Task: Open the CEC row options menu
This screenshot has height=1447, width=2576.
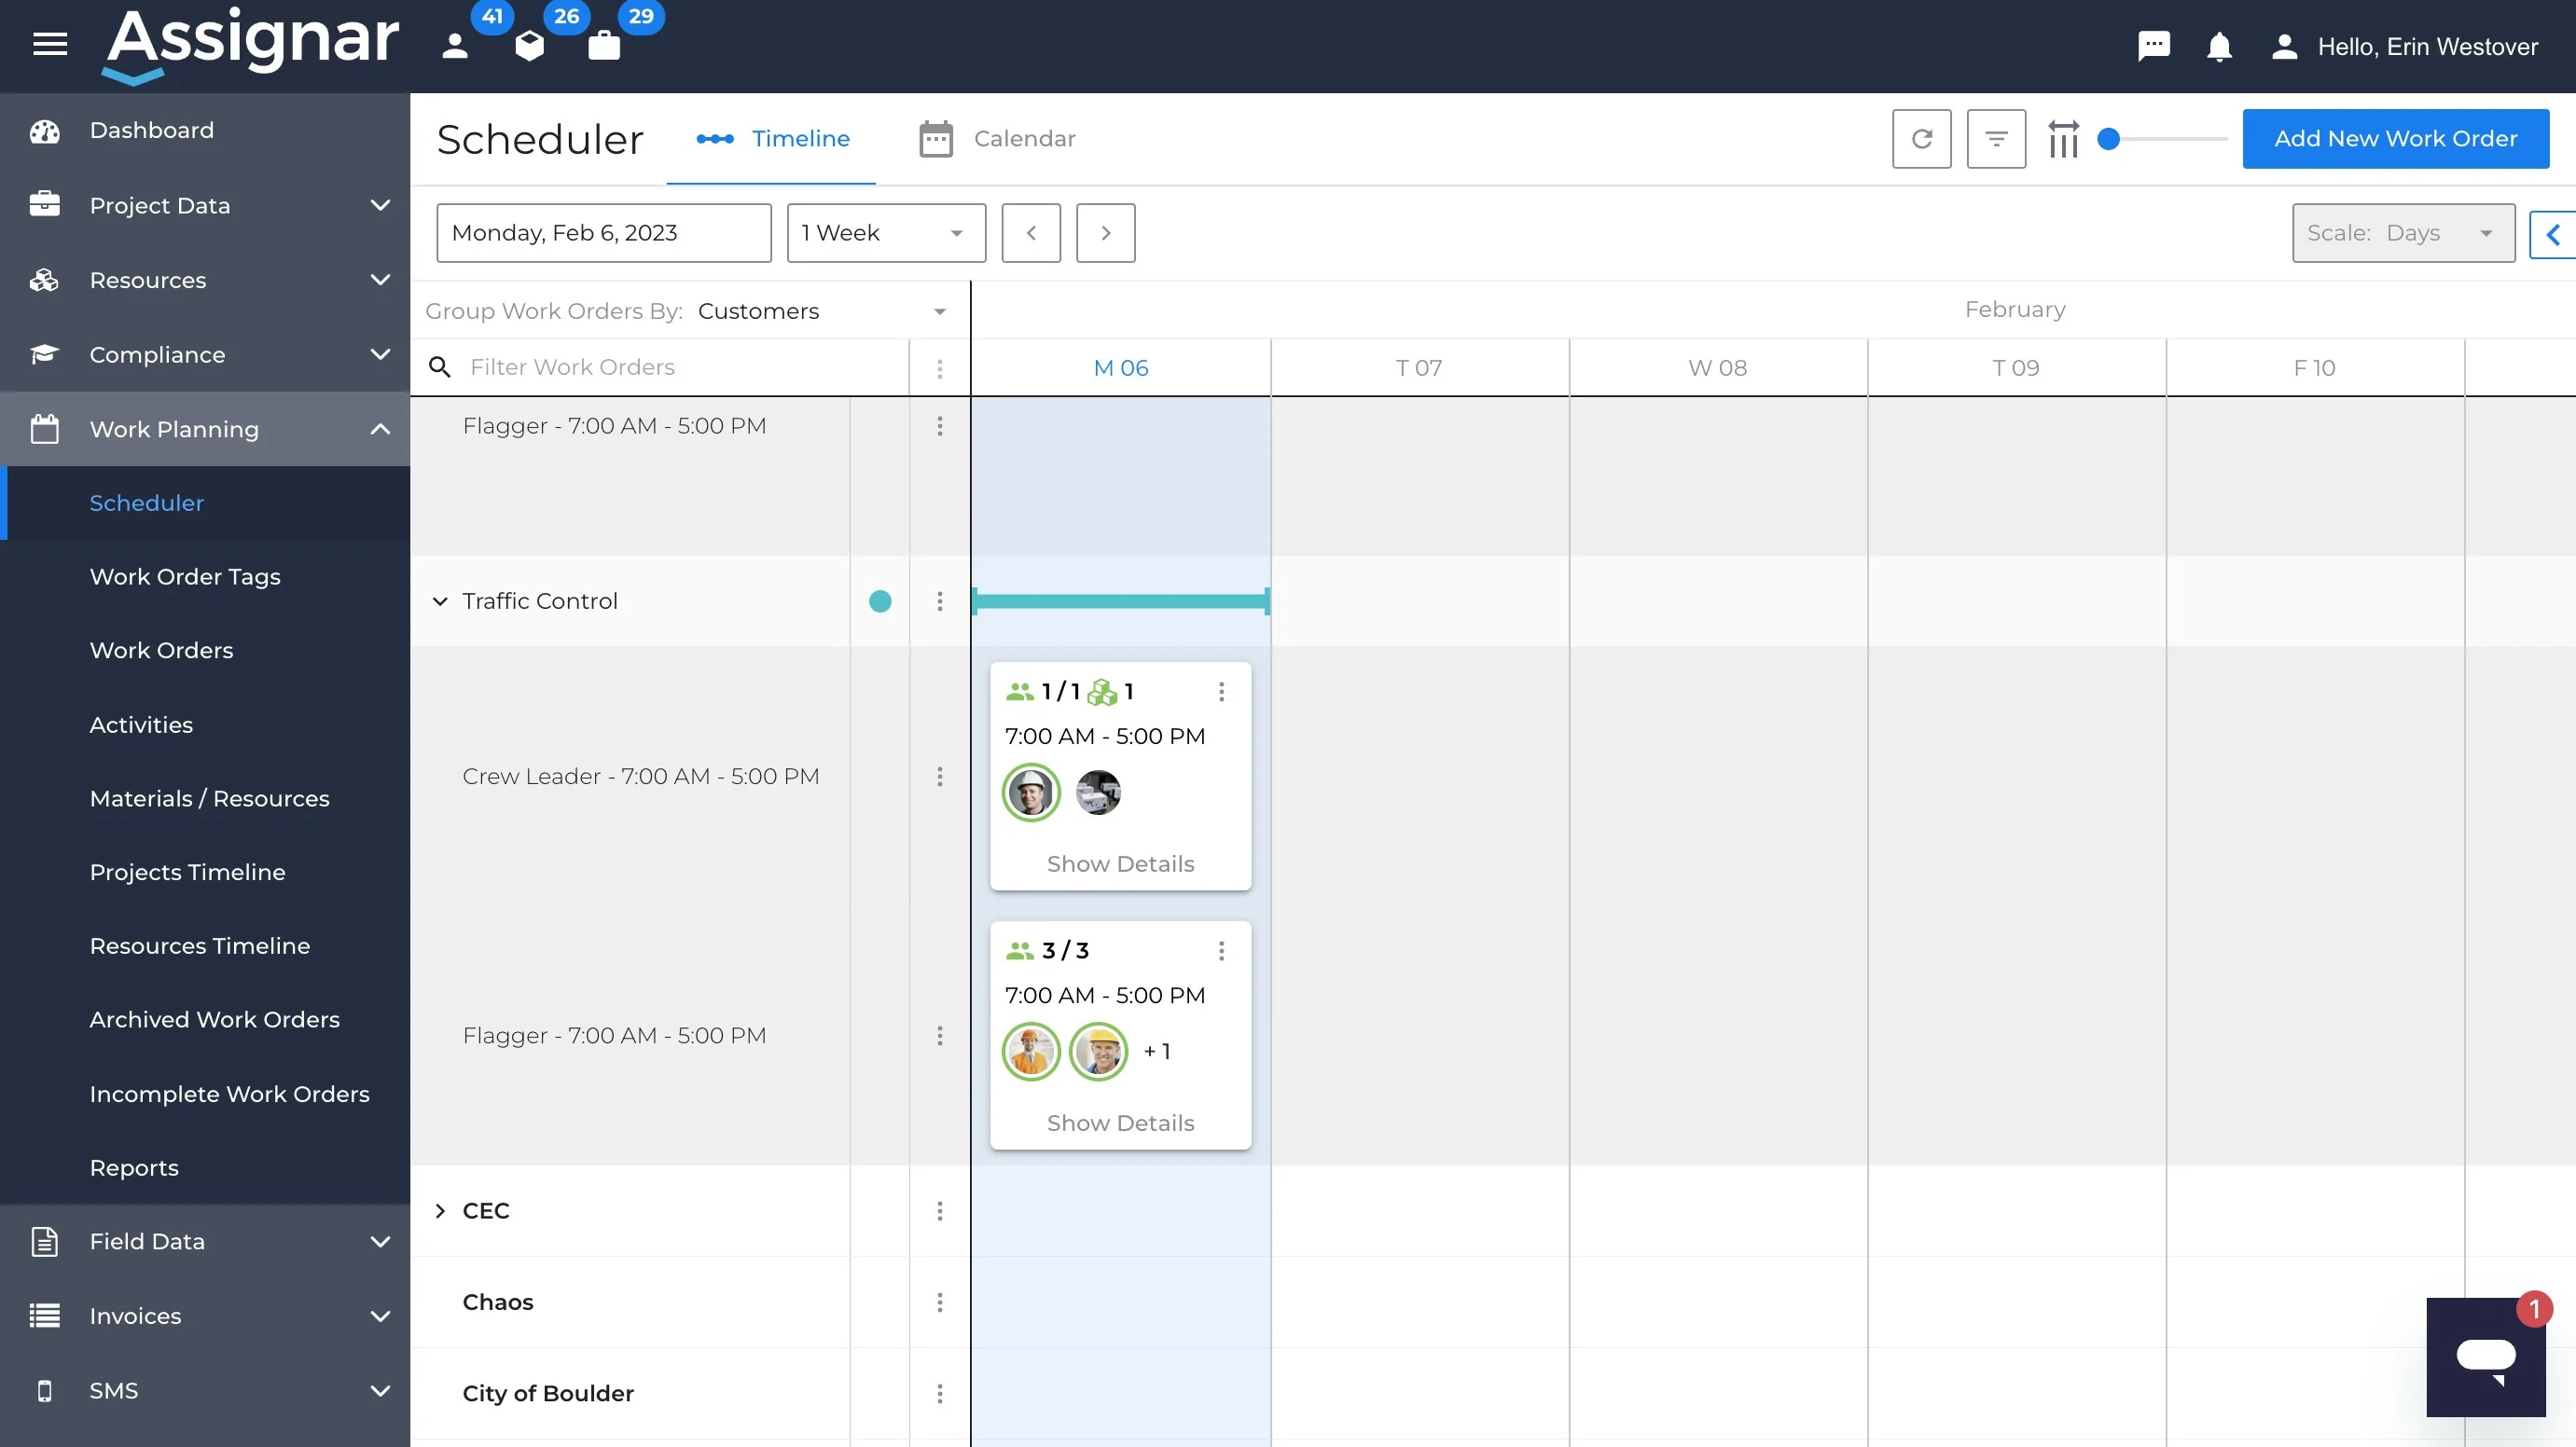Action: 939,1211
